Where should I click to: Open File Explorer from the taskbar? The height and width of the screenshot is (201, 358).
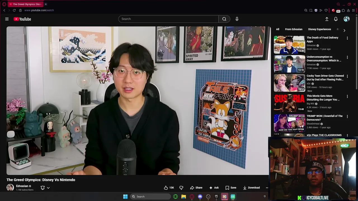pyautogui.click(x=183, y=197)
